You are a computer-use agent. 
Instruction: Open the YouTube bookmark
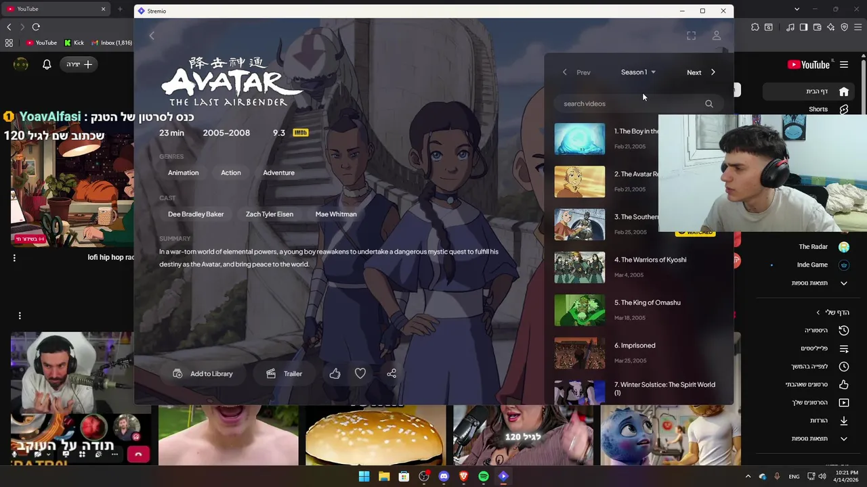click(41, 43)
